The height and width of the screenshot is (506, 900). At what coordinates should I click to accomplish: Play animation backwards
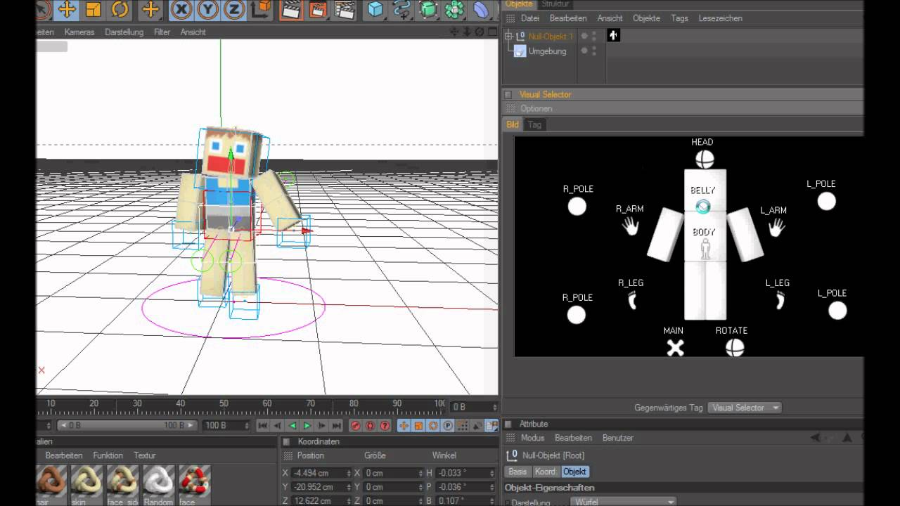tap(292, 426)
